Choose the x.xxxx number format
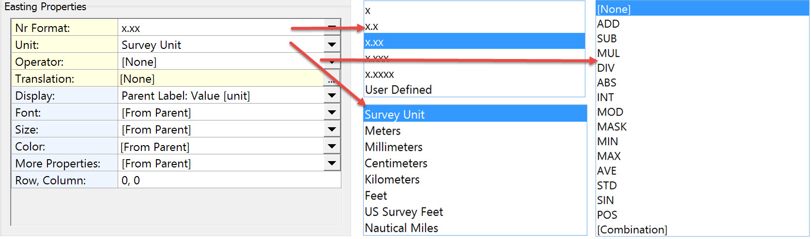 point(380,75)
